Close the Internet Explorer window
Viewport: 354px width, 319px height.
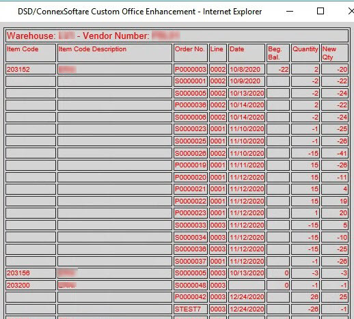pos(351,11)
